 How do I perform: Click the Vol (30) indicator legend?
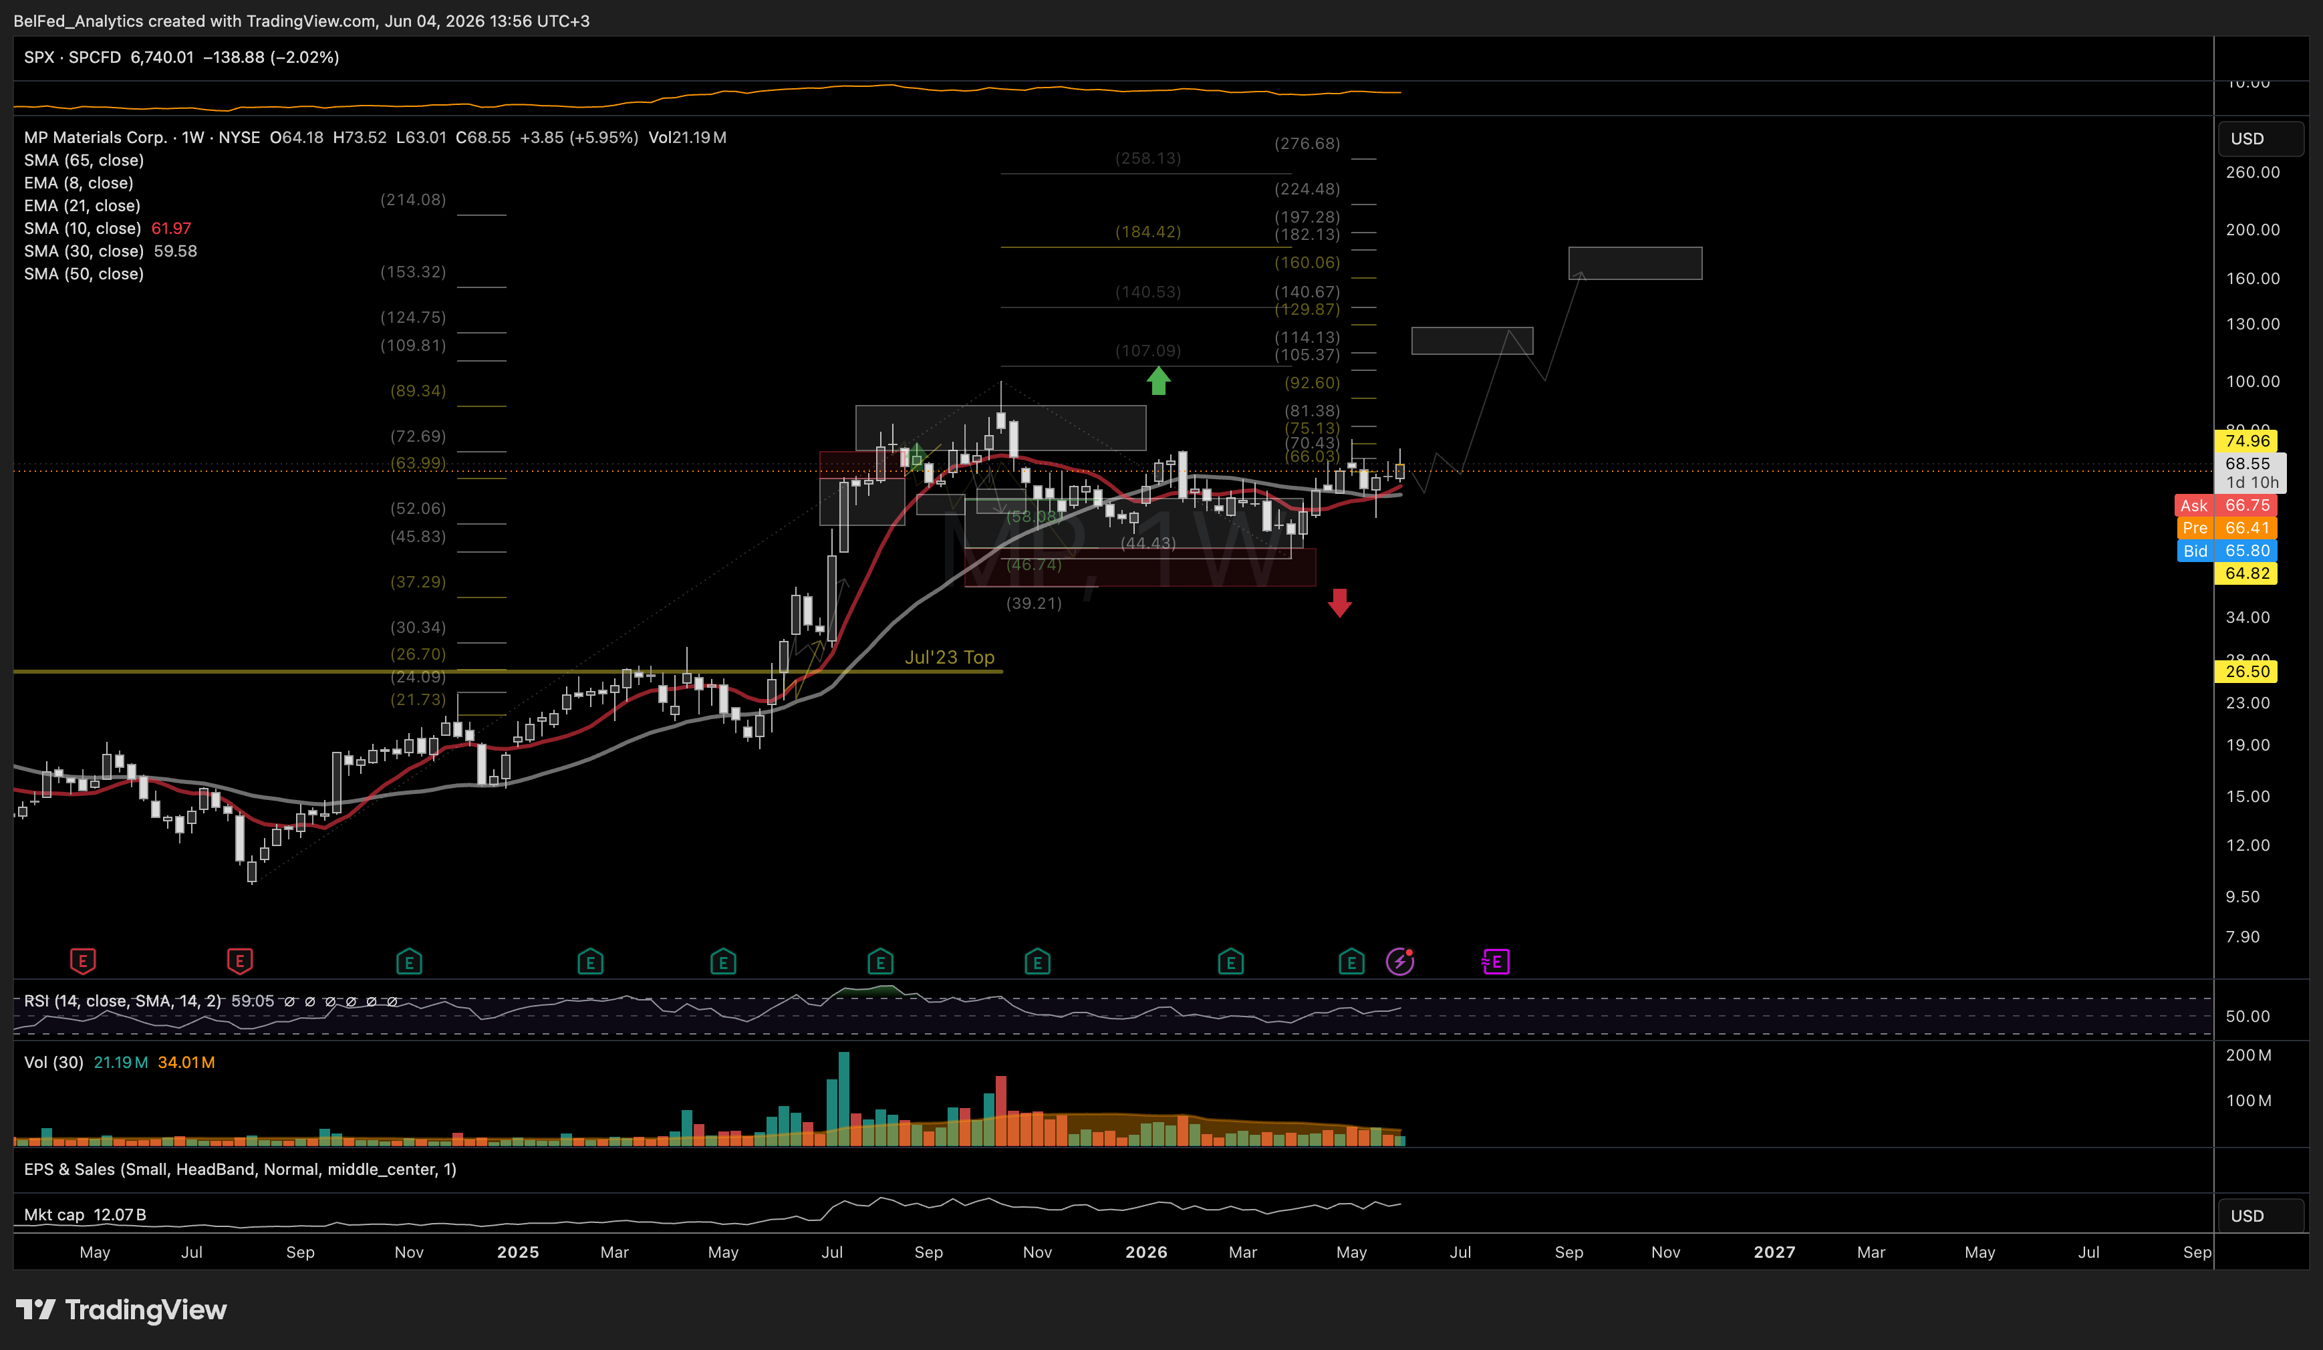(x=53, y=1063)
